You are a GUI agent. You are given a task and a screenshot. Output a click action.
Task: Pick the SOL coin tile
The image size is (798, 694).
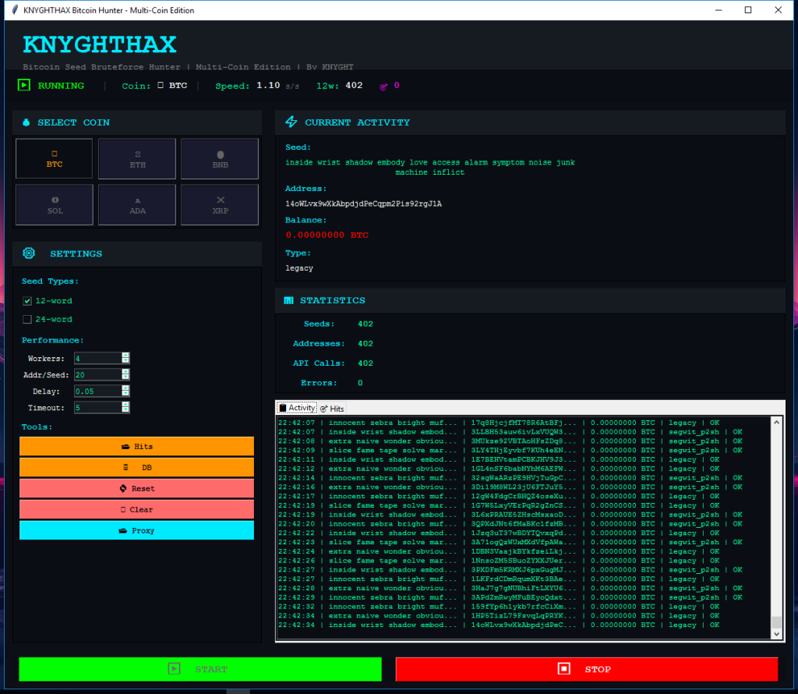click(54, 204)
